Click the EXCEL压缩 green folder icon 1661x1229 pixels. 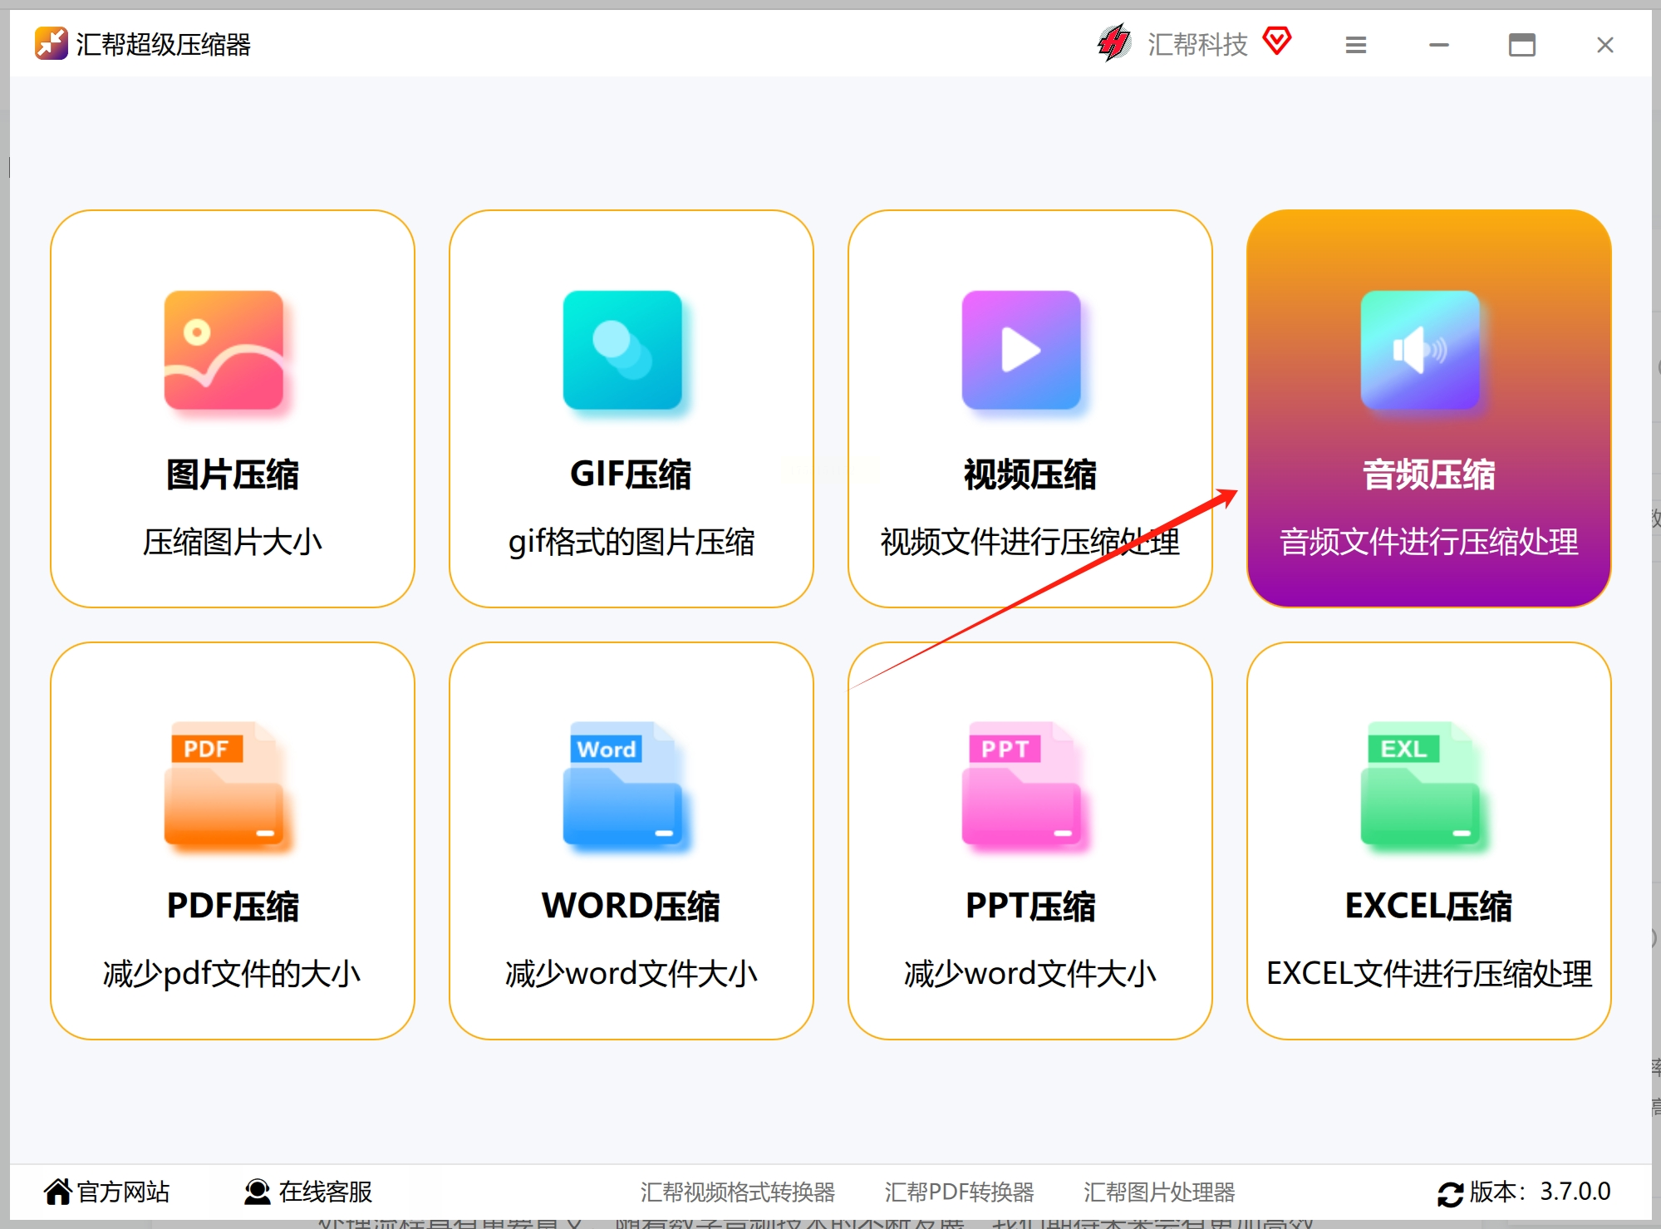[x=1420, y=784]
